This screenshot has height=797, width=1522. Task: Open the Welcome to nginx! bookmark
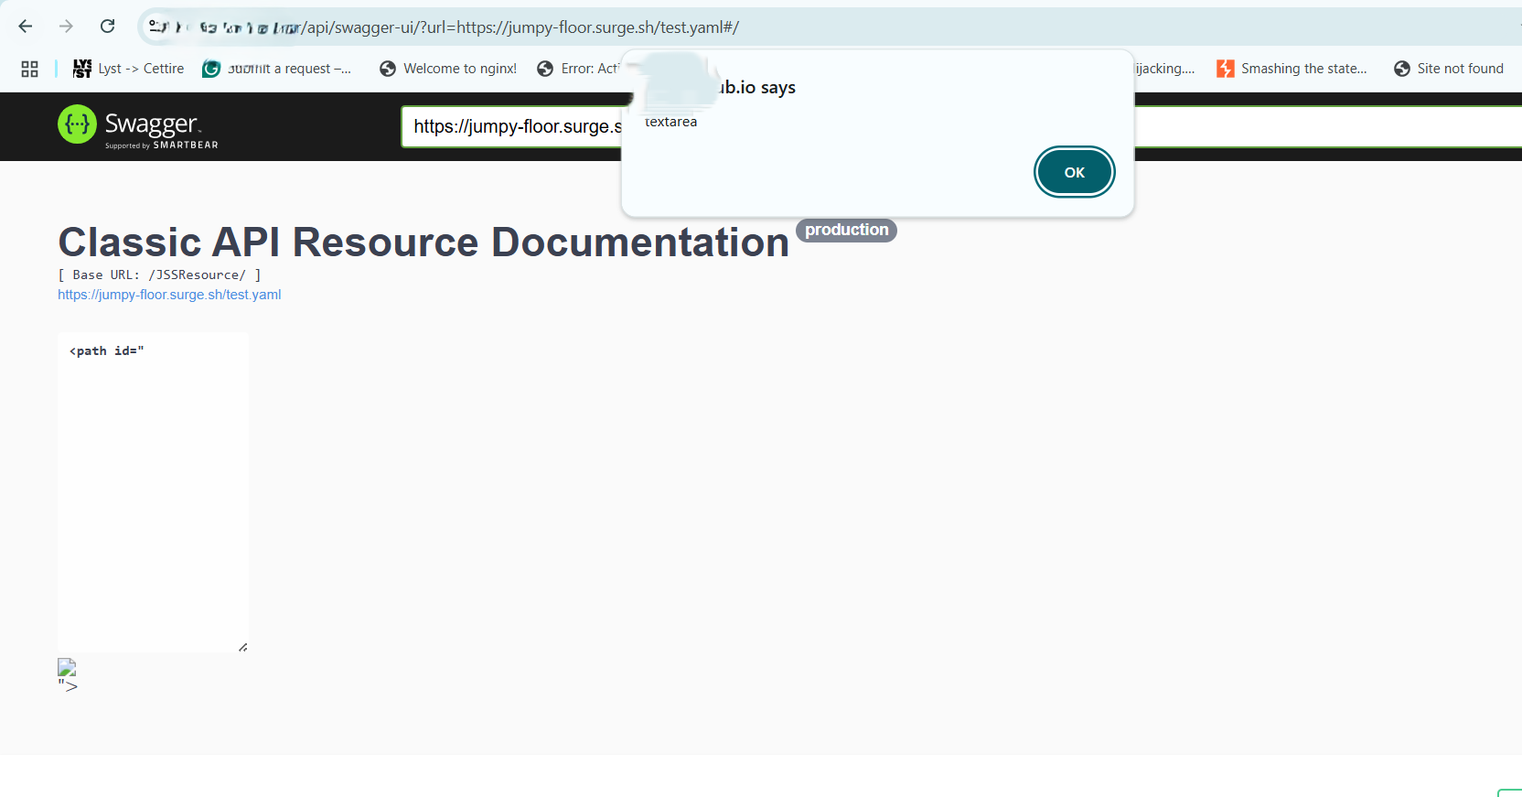pyautogui.click(x=448, y=69)
